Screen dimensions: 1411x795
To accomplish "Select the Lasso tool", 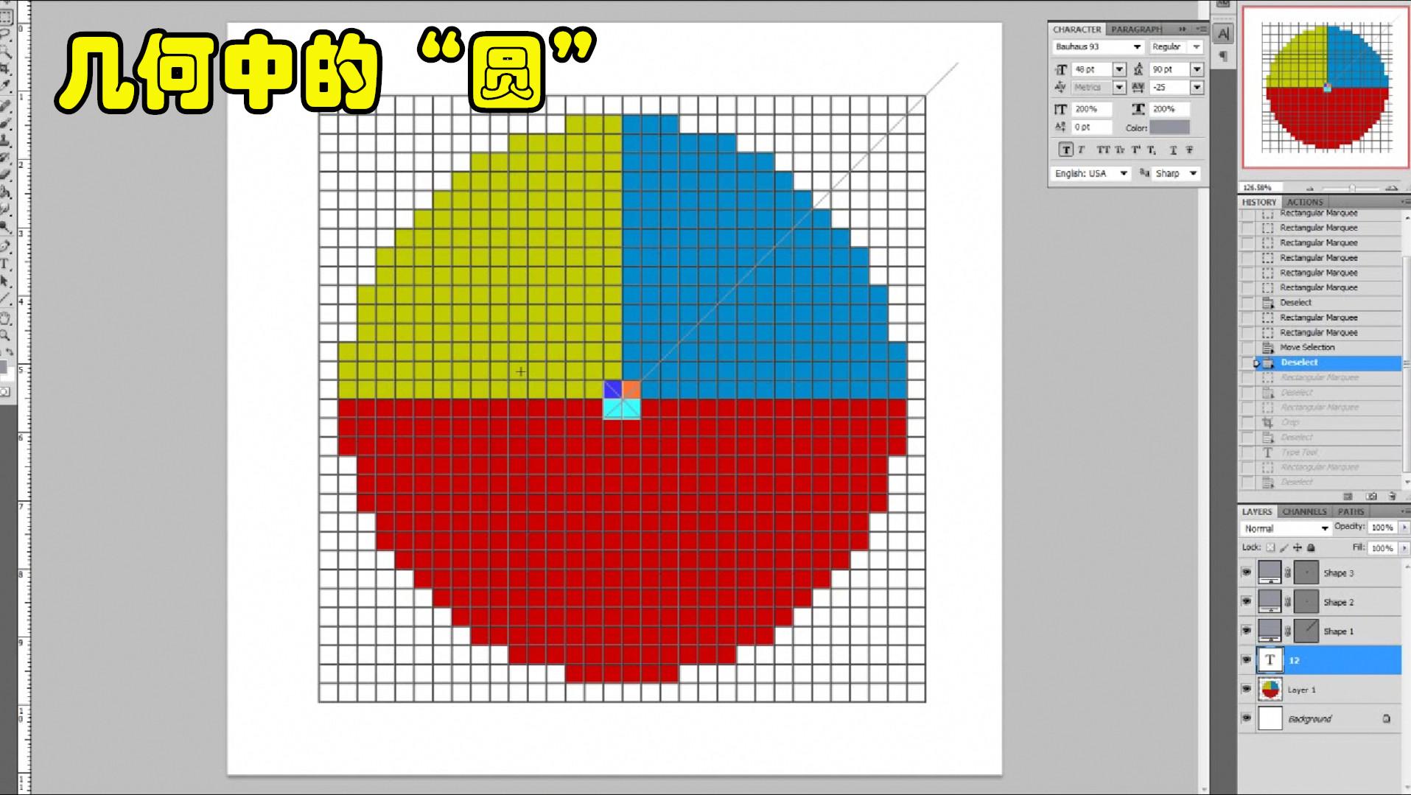I will point(6,34).
